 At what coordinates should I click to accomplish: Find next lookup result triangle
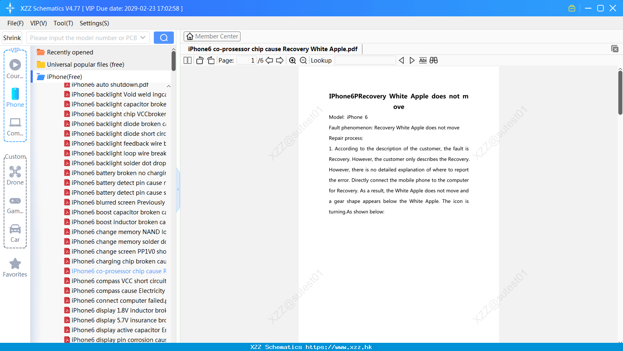click(x=412, y=60)
